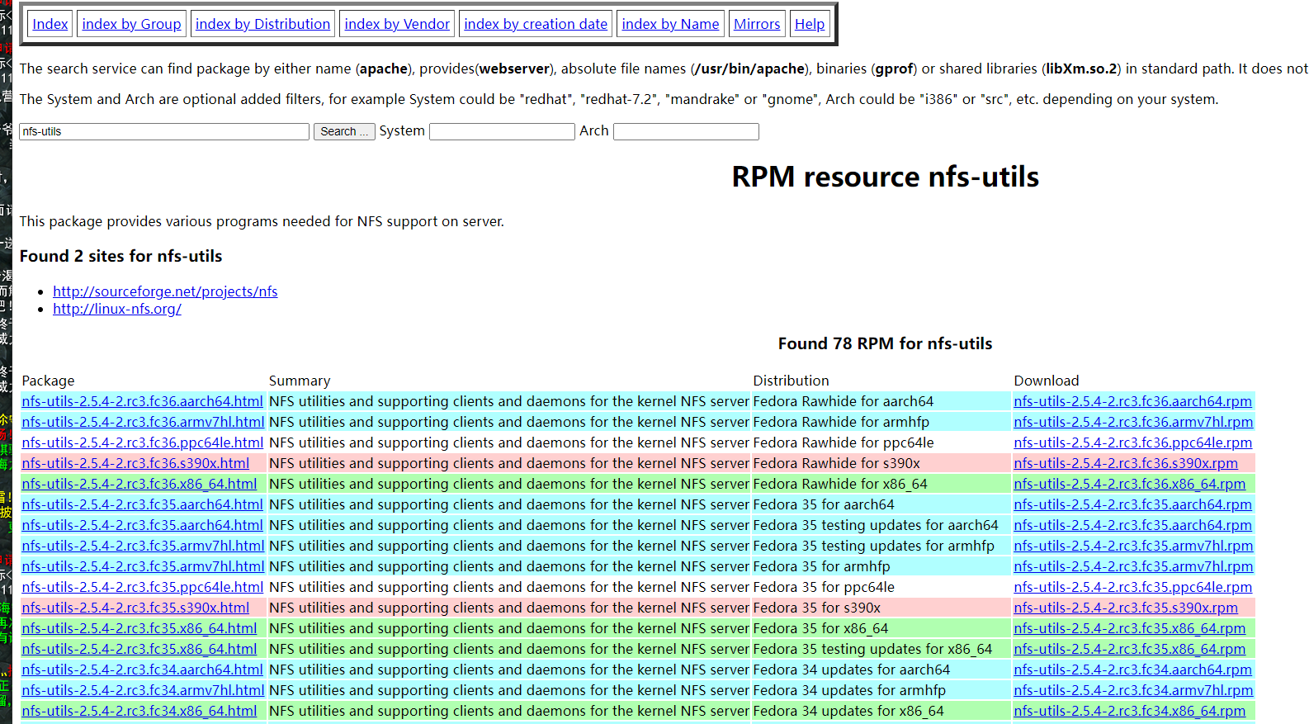Open index by Vendor

[x=397, y=24]
